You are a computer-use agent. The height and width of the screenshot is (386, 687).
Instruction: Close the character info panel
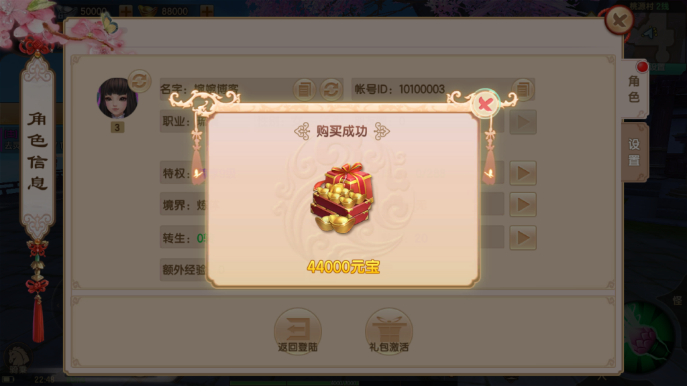(x=619, y=19)
